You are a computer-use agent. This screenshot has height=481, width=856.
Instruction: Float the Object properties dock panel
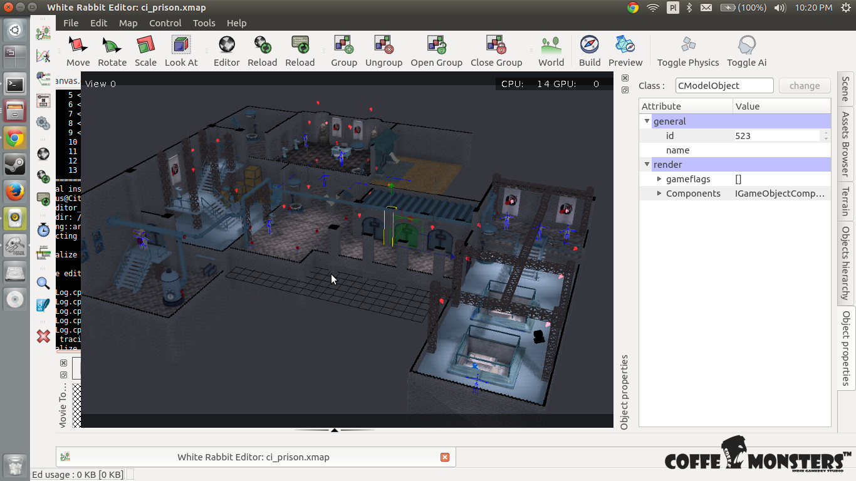click(625, 90)
